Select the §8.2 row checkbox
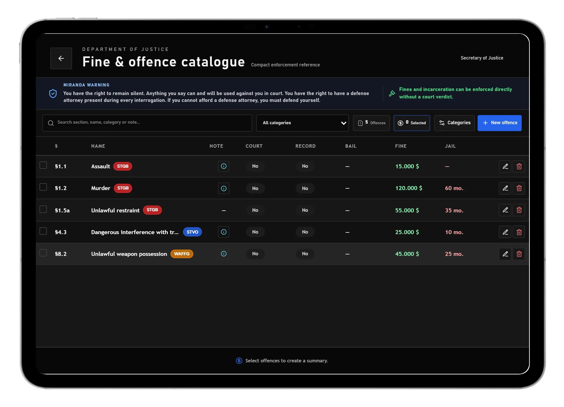Image resolution: width=564 pixels, height=407 pixels. pos(43,253)
